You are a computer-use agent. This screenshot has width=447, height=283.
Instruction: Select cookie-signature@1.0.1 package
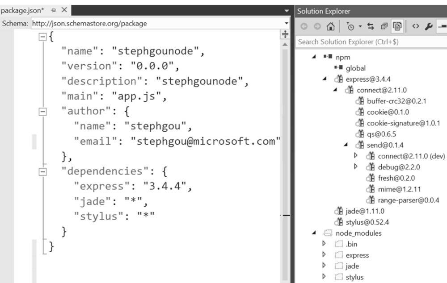403,123
